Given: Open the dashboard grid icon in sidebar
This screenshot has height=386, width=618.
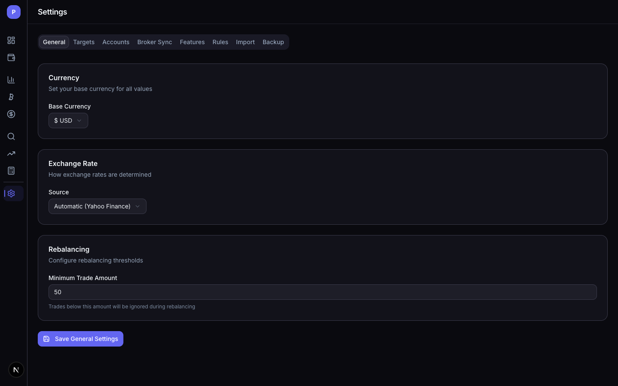Looking at the screenshot, I should (11, 40).
